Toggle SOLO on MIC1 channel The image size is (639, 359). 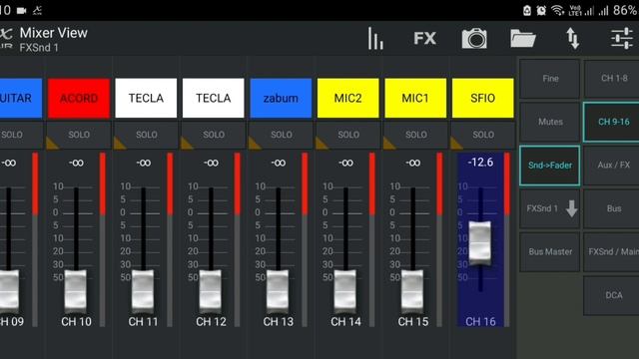click(x=415, y=135)
